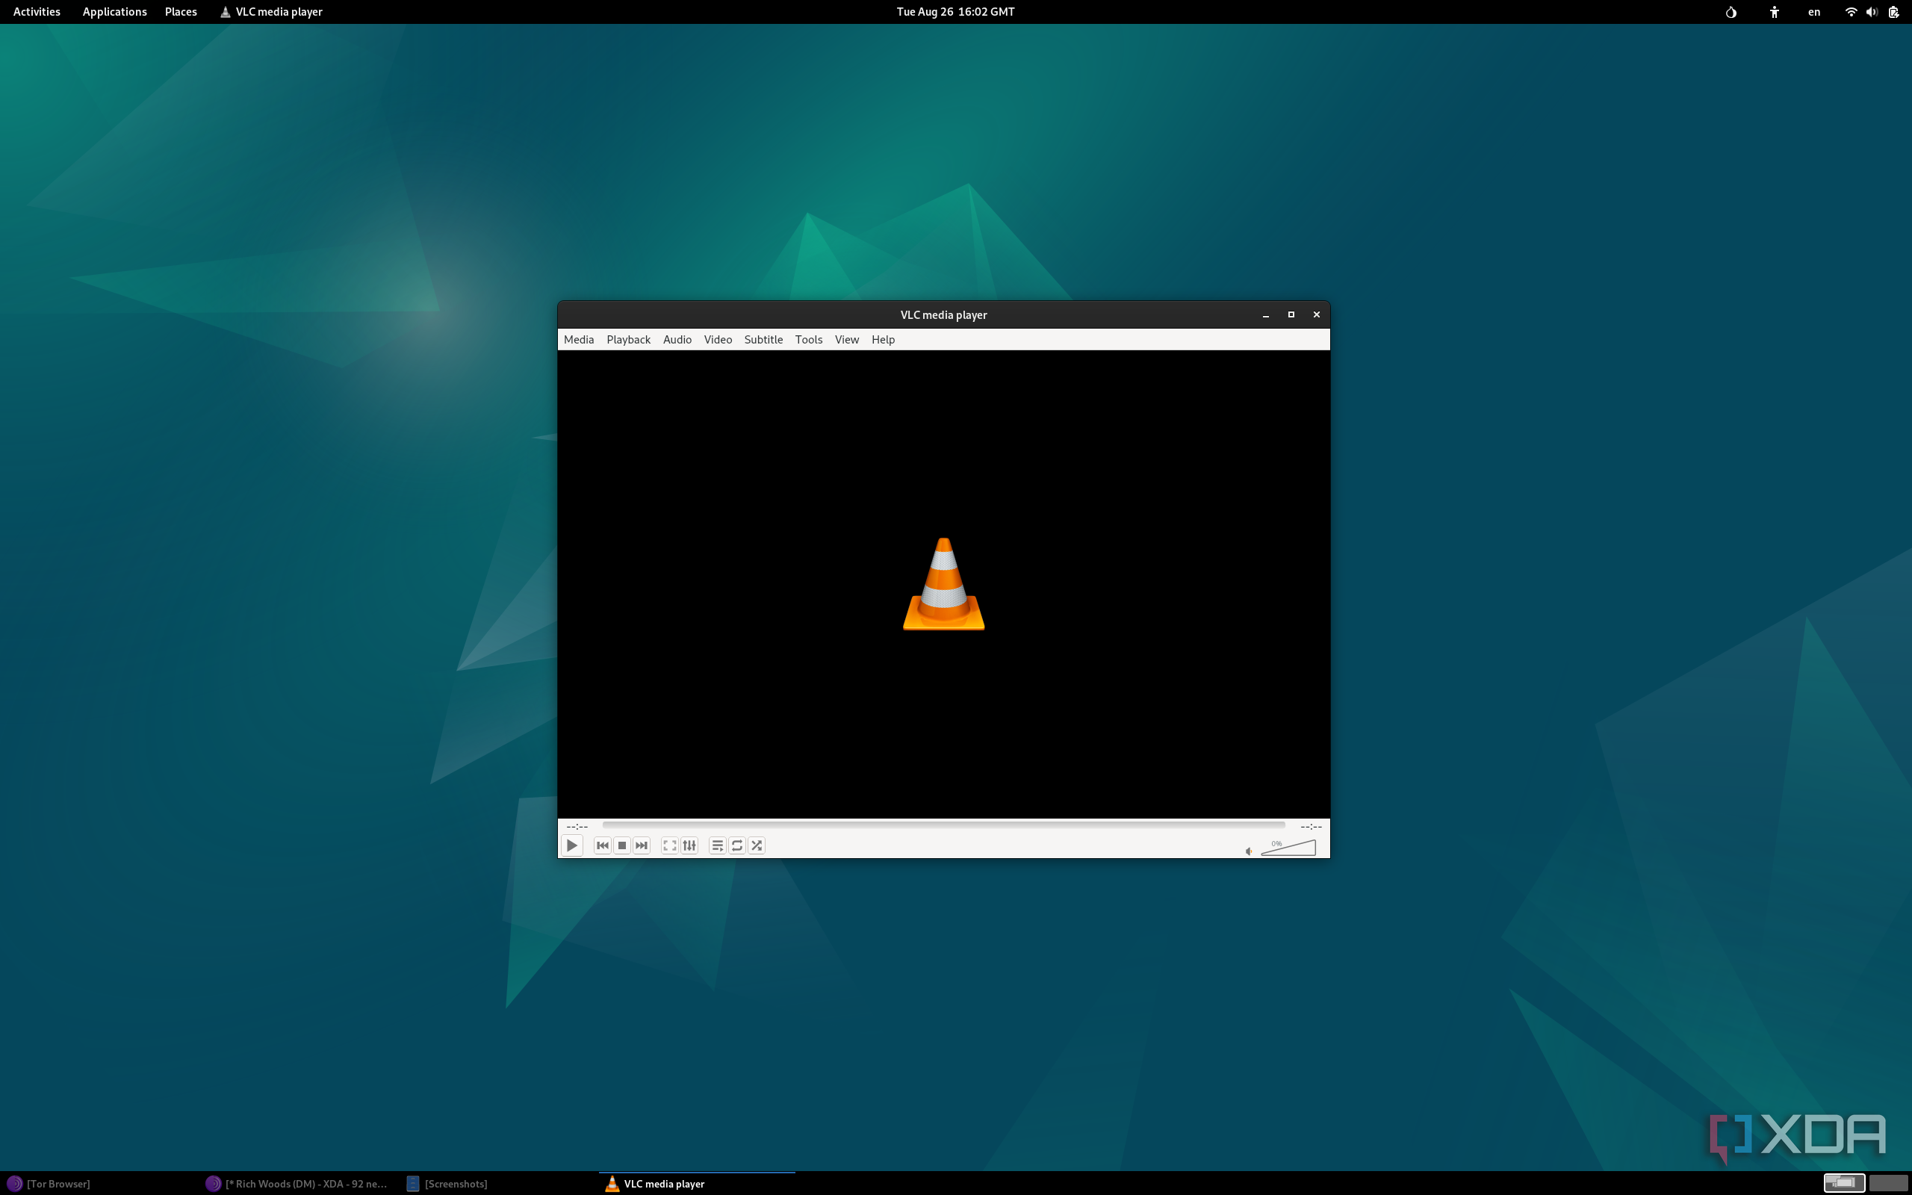Open GNOME Applications menu in top bar

coord(114,12)
